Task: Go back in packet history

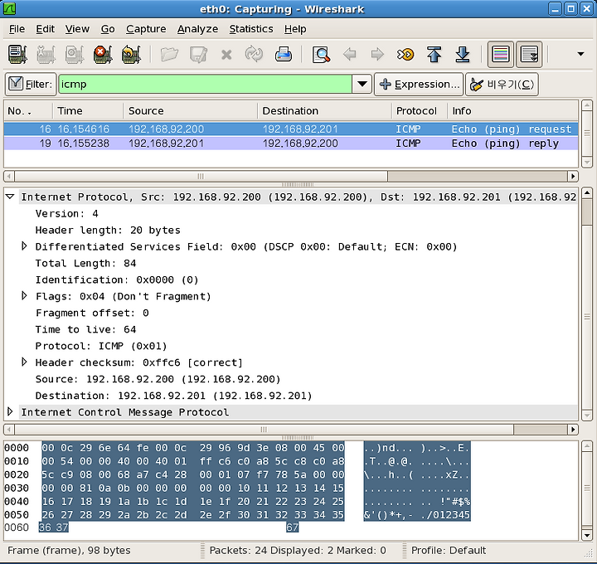Action: point(350,55)
